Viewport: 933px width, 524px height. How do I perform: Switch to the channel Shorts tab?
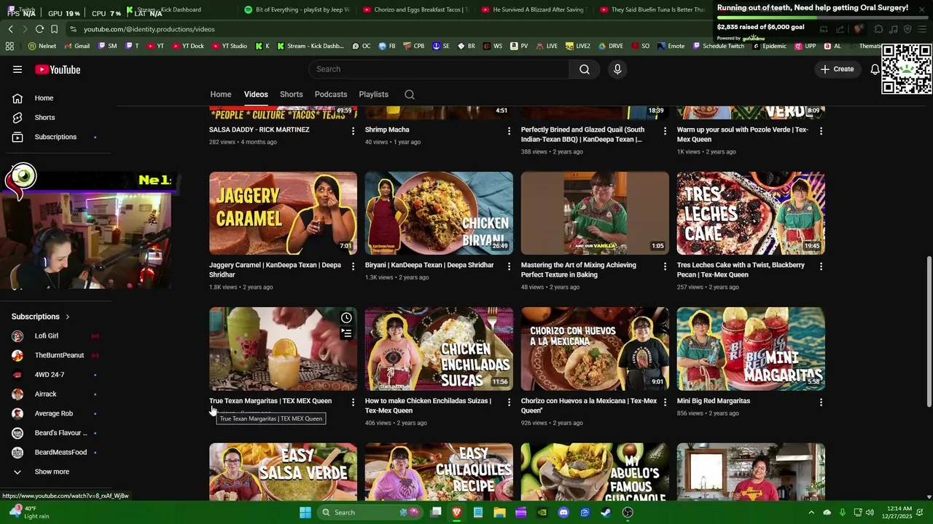coord(292,95)
